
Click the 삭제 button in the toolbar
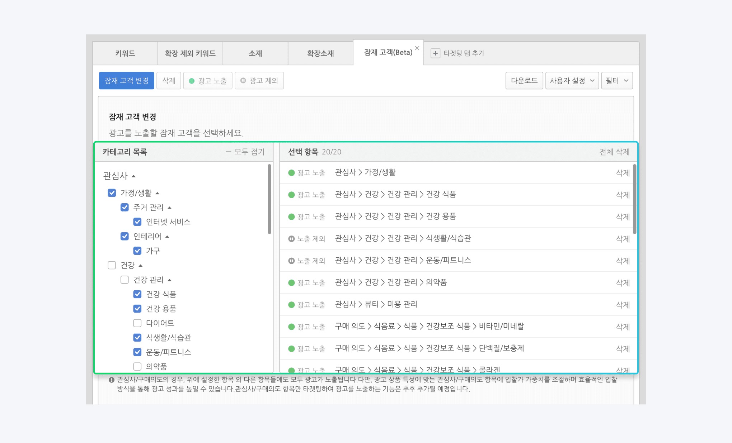tap(169, 81)
